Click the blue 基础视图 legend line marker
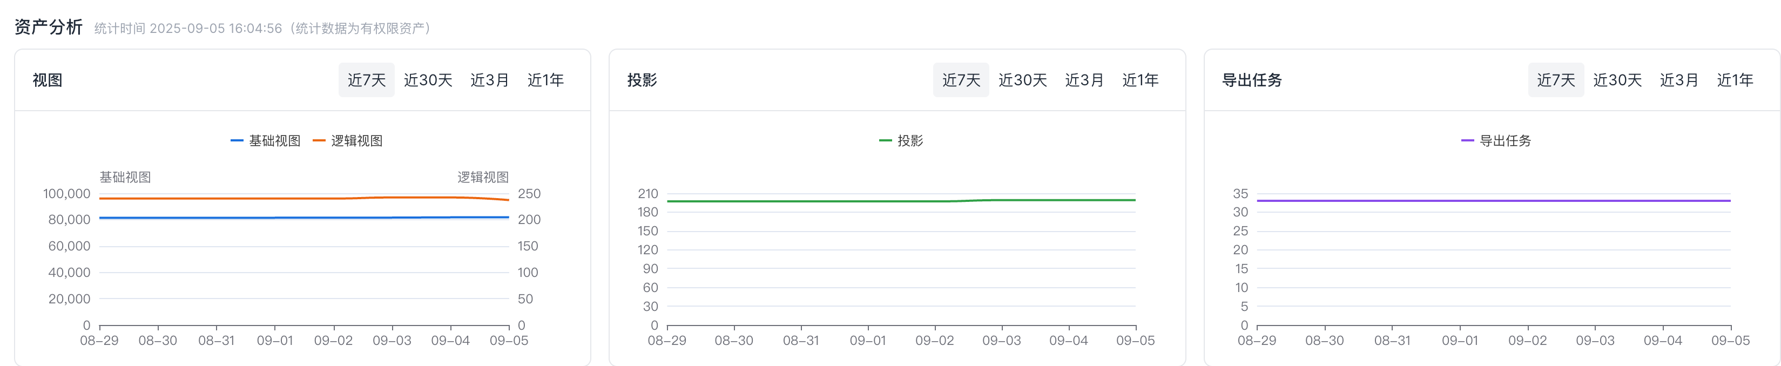Viewport: 1781px width, 366px height. 237,141
